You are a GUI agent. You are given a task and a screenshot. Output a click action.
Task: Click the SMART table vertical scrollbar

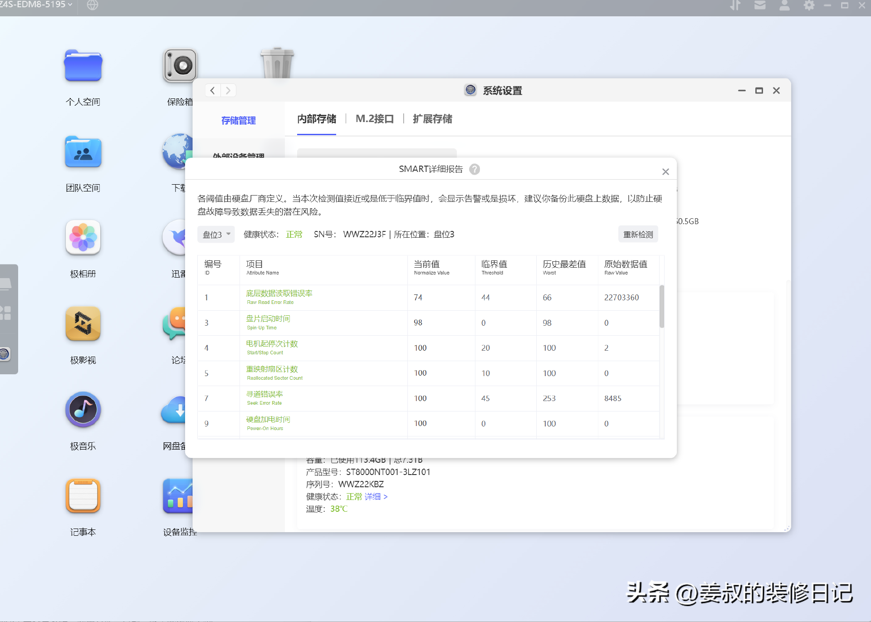pyautogui.click(x=662, y=307)
